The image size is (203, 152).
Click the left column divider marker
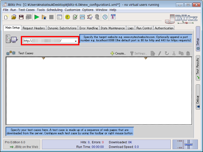pyautogui.click(x=43, y=58)
